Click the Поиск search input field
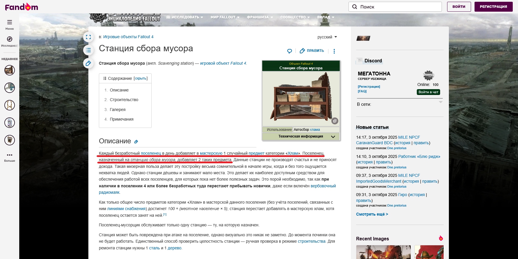Image resolution: width=518 pixels, height=259 pixels. (395, 7)
